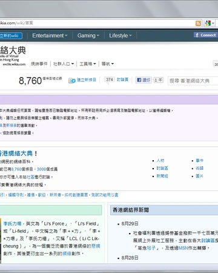Click the browser address bar URL
218x273 pixels.
point(16,23)
